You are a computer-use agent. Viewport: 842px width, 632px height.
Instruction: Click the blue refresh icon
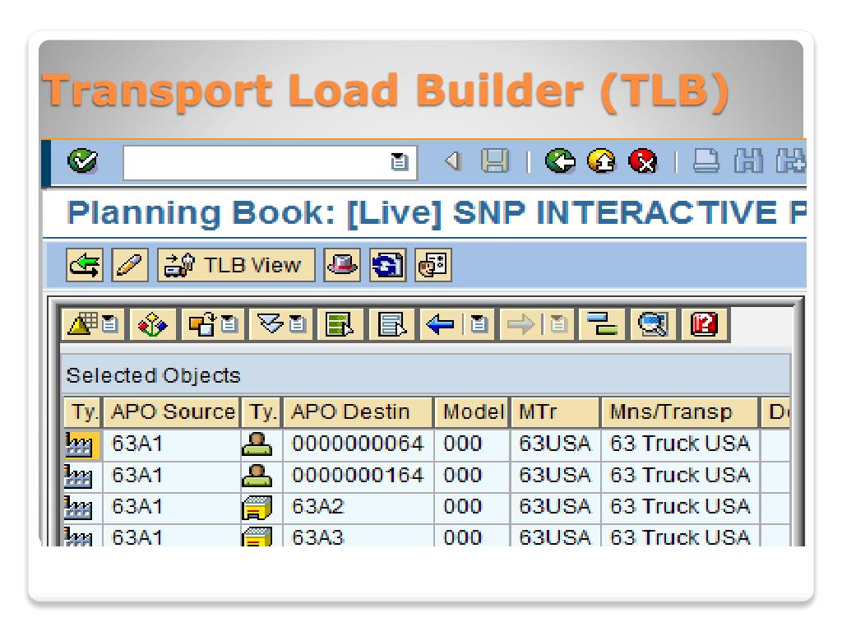(388, 265)
